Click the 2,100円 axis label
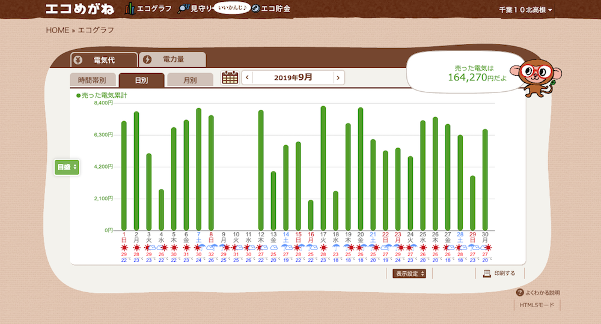 click(103, 198)
